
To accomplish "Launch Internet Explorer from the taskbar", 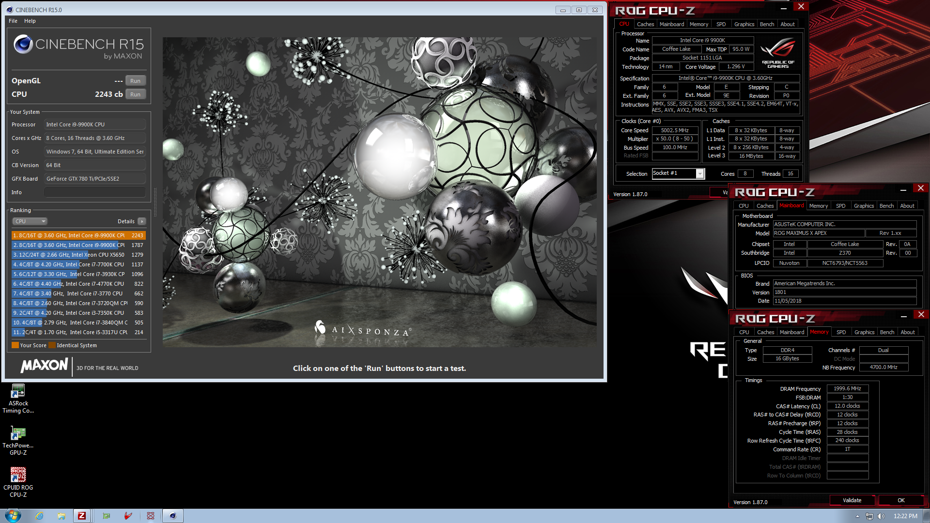I will [39, 516].
